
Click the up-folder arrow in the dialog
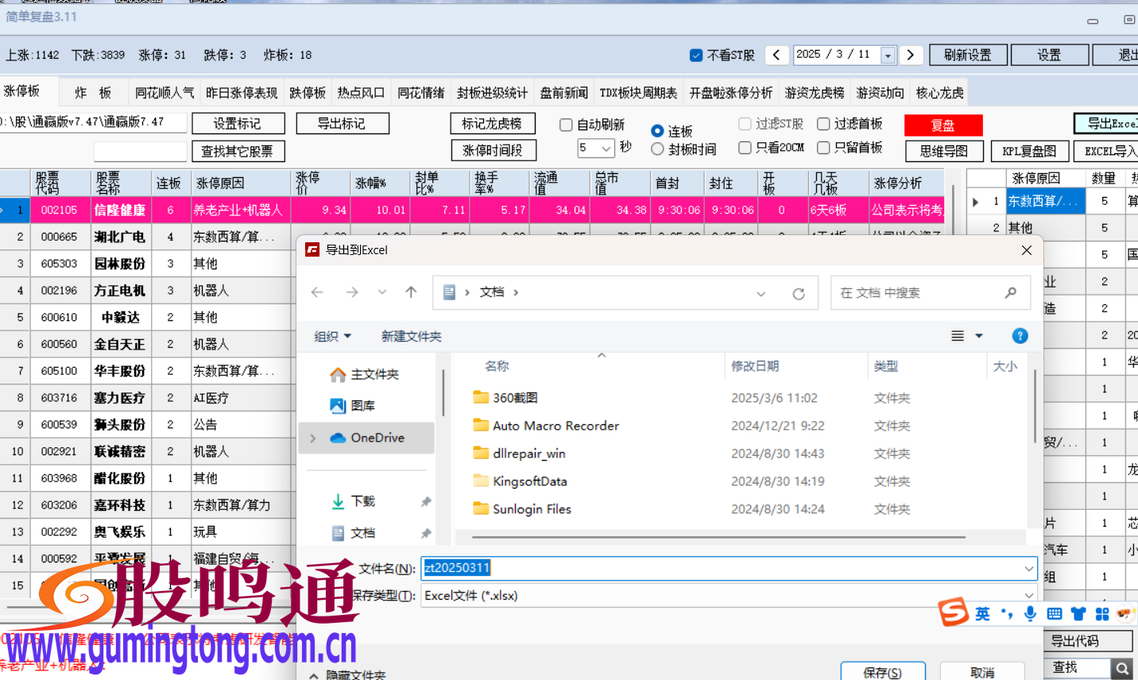[x=411, y=292]
